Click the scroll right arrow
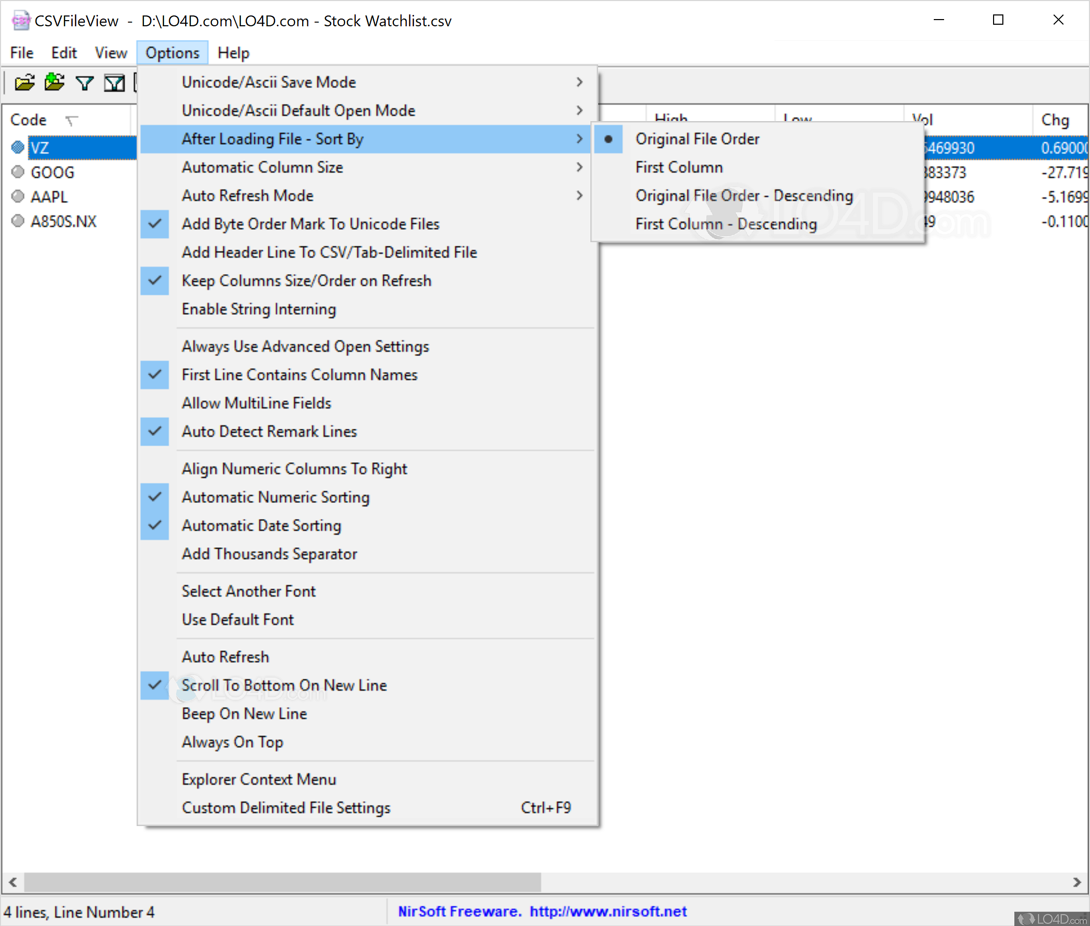The height and width of the screenshot is (926, 1090). coord(1077,882)
